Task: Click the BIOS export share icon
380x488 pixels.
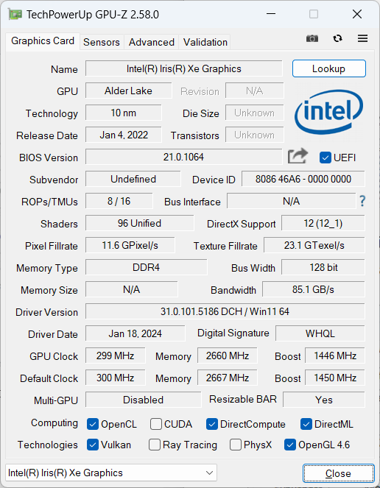Action: 298,156
